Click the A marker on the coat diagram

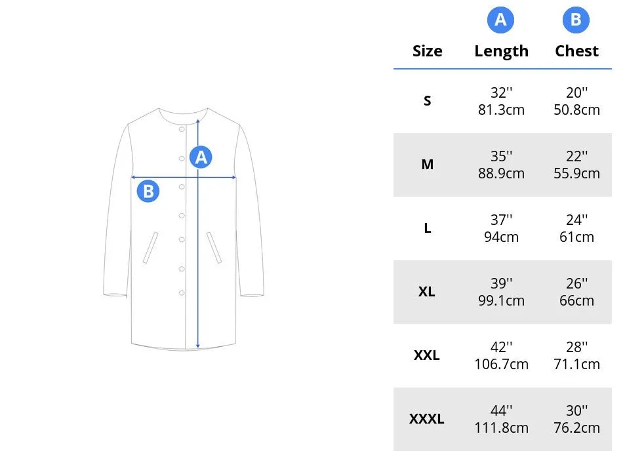coord(201,157)
